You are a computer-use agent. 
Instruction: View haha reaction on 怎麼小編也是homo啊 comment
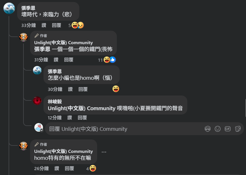116,89
